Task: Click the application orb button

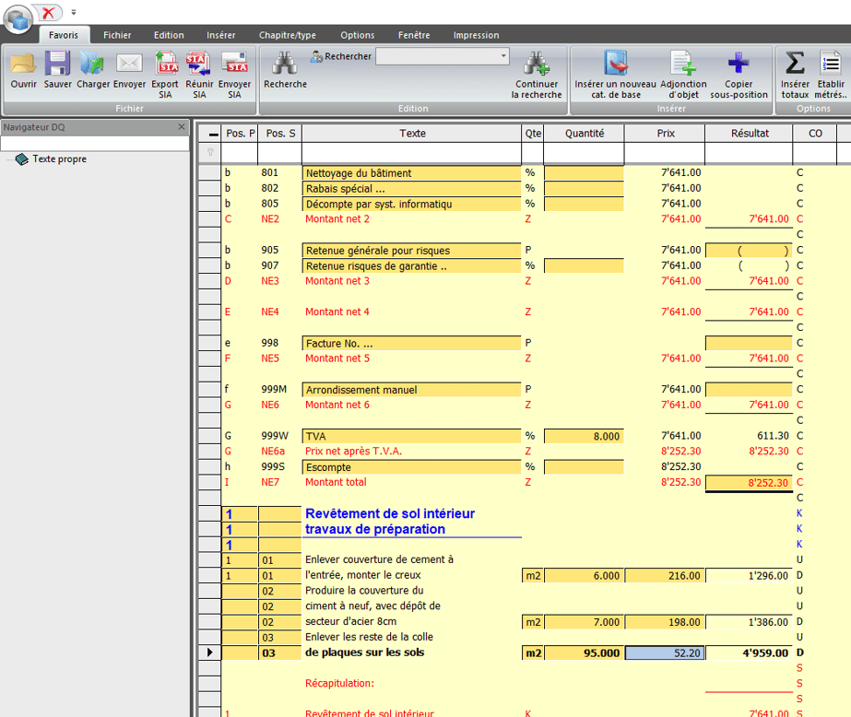Action: click(x=18, y=19)
